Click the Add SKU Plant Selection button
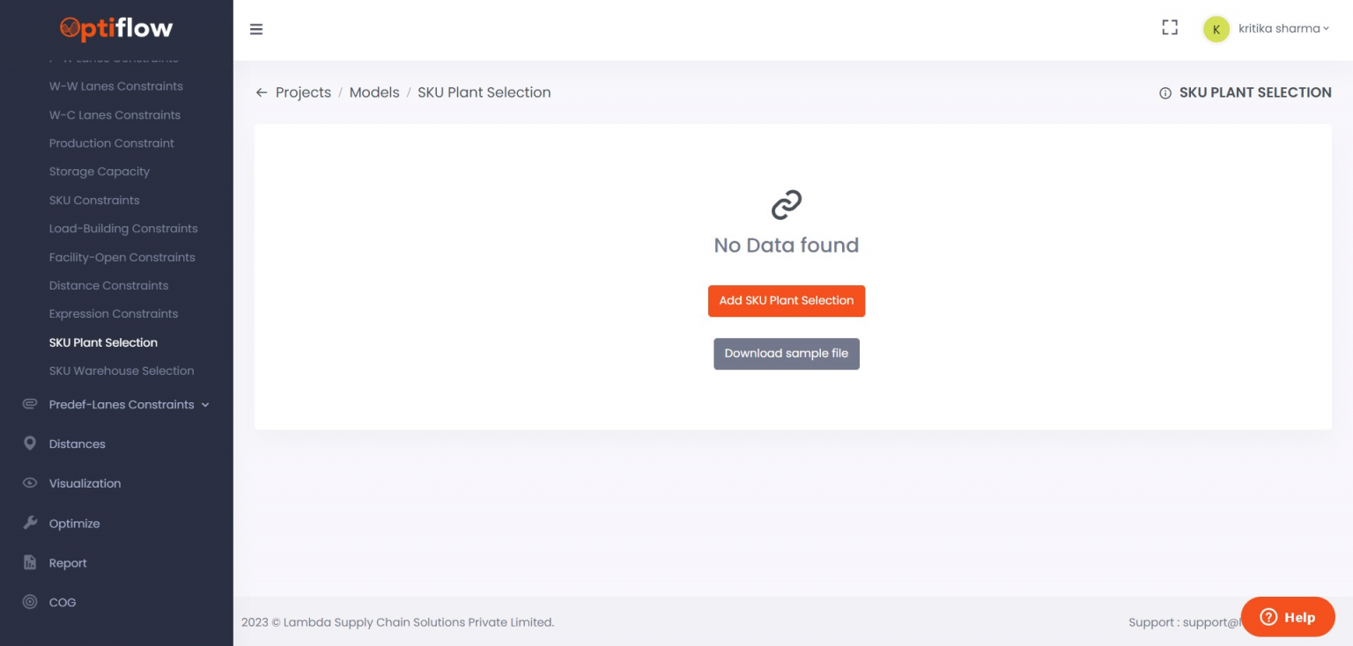Screen dimensions: 1353x646 786,300
